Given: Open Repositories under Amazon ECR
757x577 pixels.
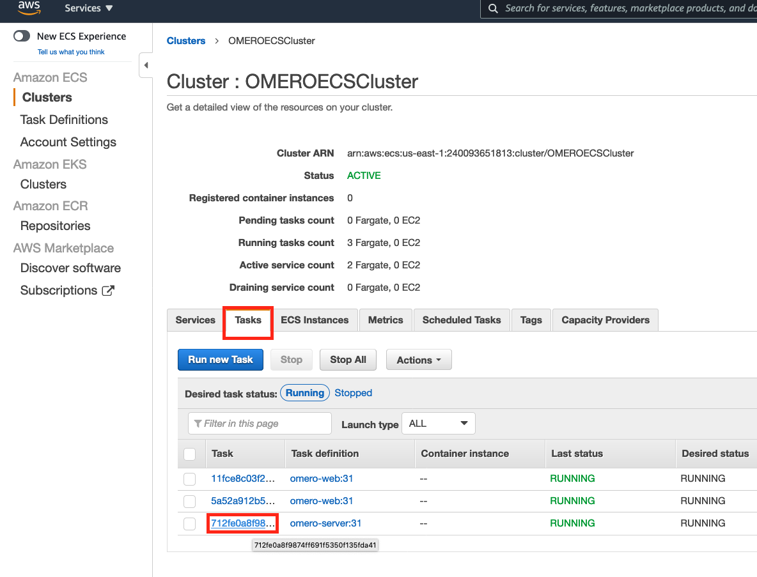Looking at the screenshot, I should [x=56, y=226].
